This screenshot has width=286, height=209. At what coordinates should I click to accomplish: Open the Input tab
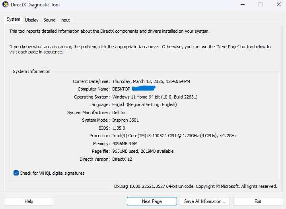click(65, 20)
